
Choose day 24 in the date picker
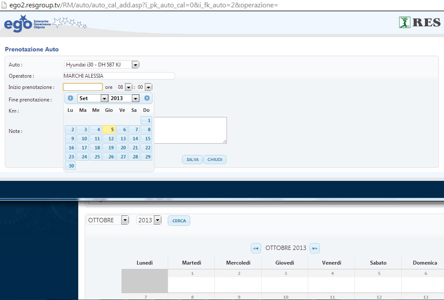83,156
